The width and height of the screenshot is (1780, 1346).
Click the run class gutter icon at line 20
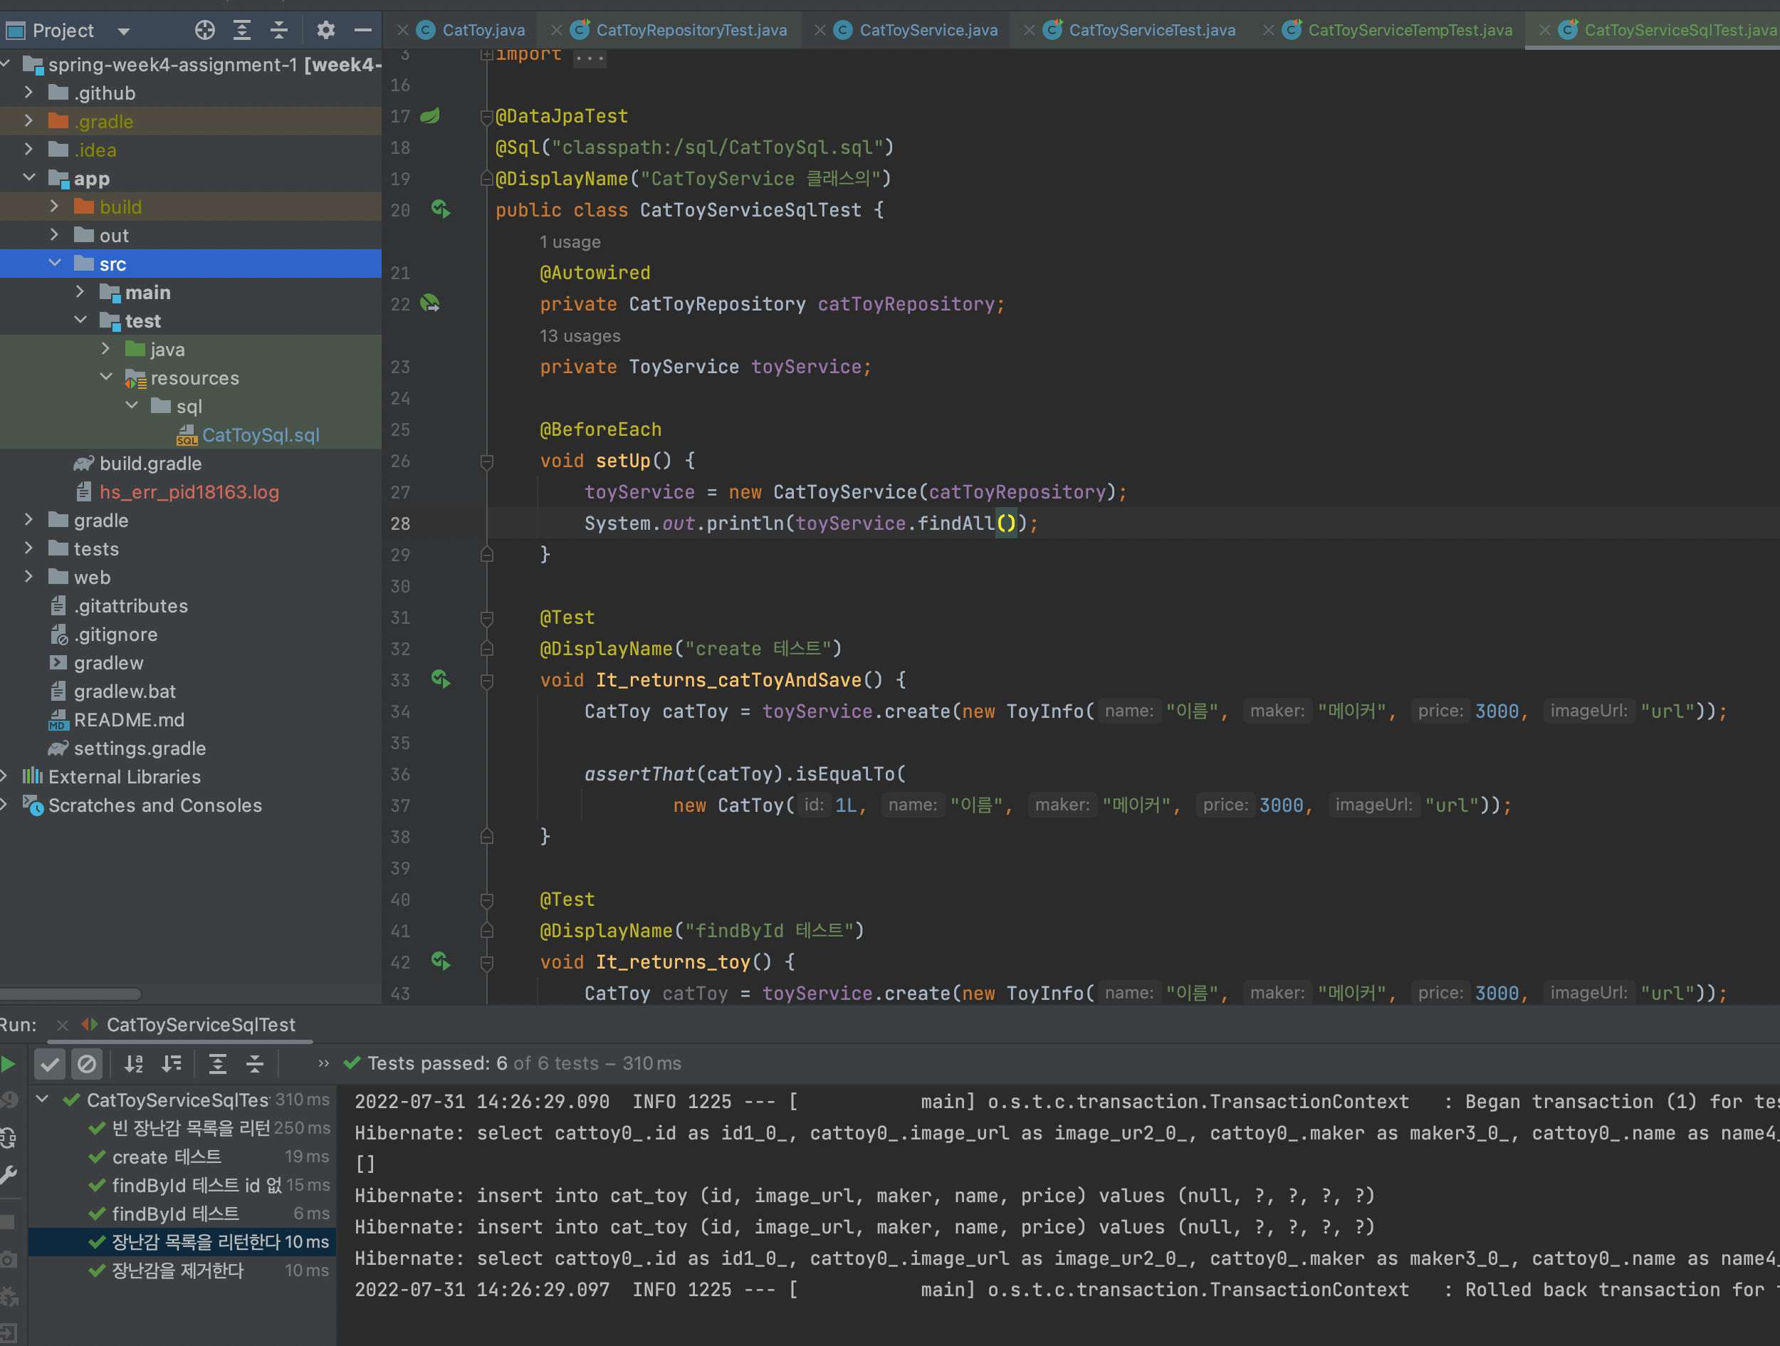pos(440,210)
